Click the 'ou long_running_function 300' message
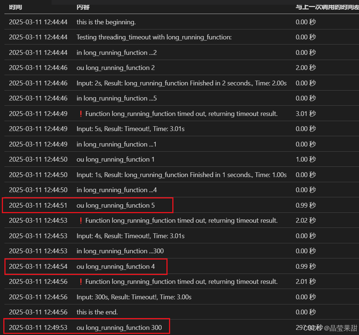 point(119,328)
